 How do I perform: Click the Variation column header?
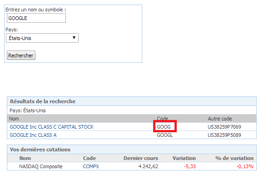click(184, 158)
